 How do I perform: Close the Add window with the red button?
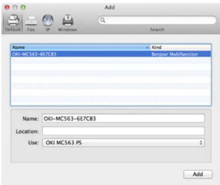(x=7, y=7)
